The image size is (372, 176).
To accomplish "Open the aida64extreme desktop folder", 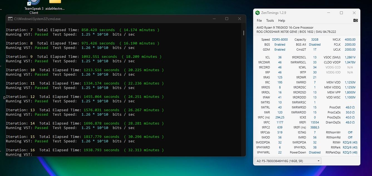I will 55,6.
